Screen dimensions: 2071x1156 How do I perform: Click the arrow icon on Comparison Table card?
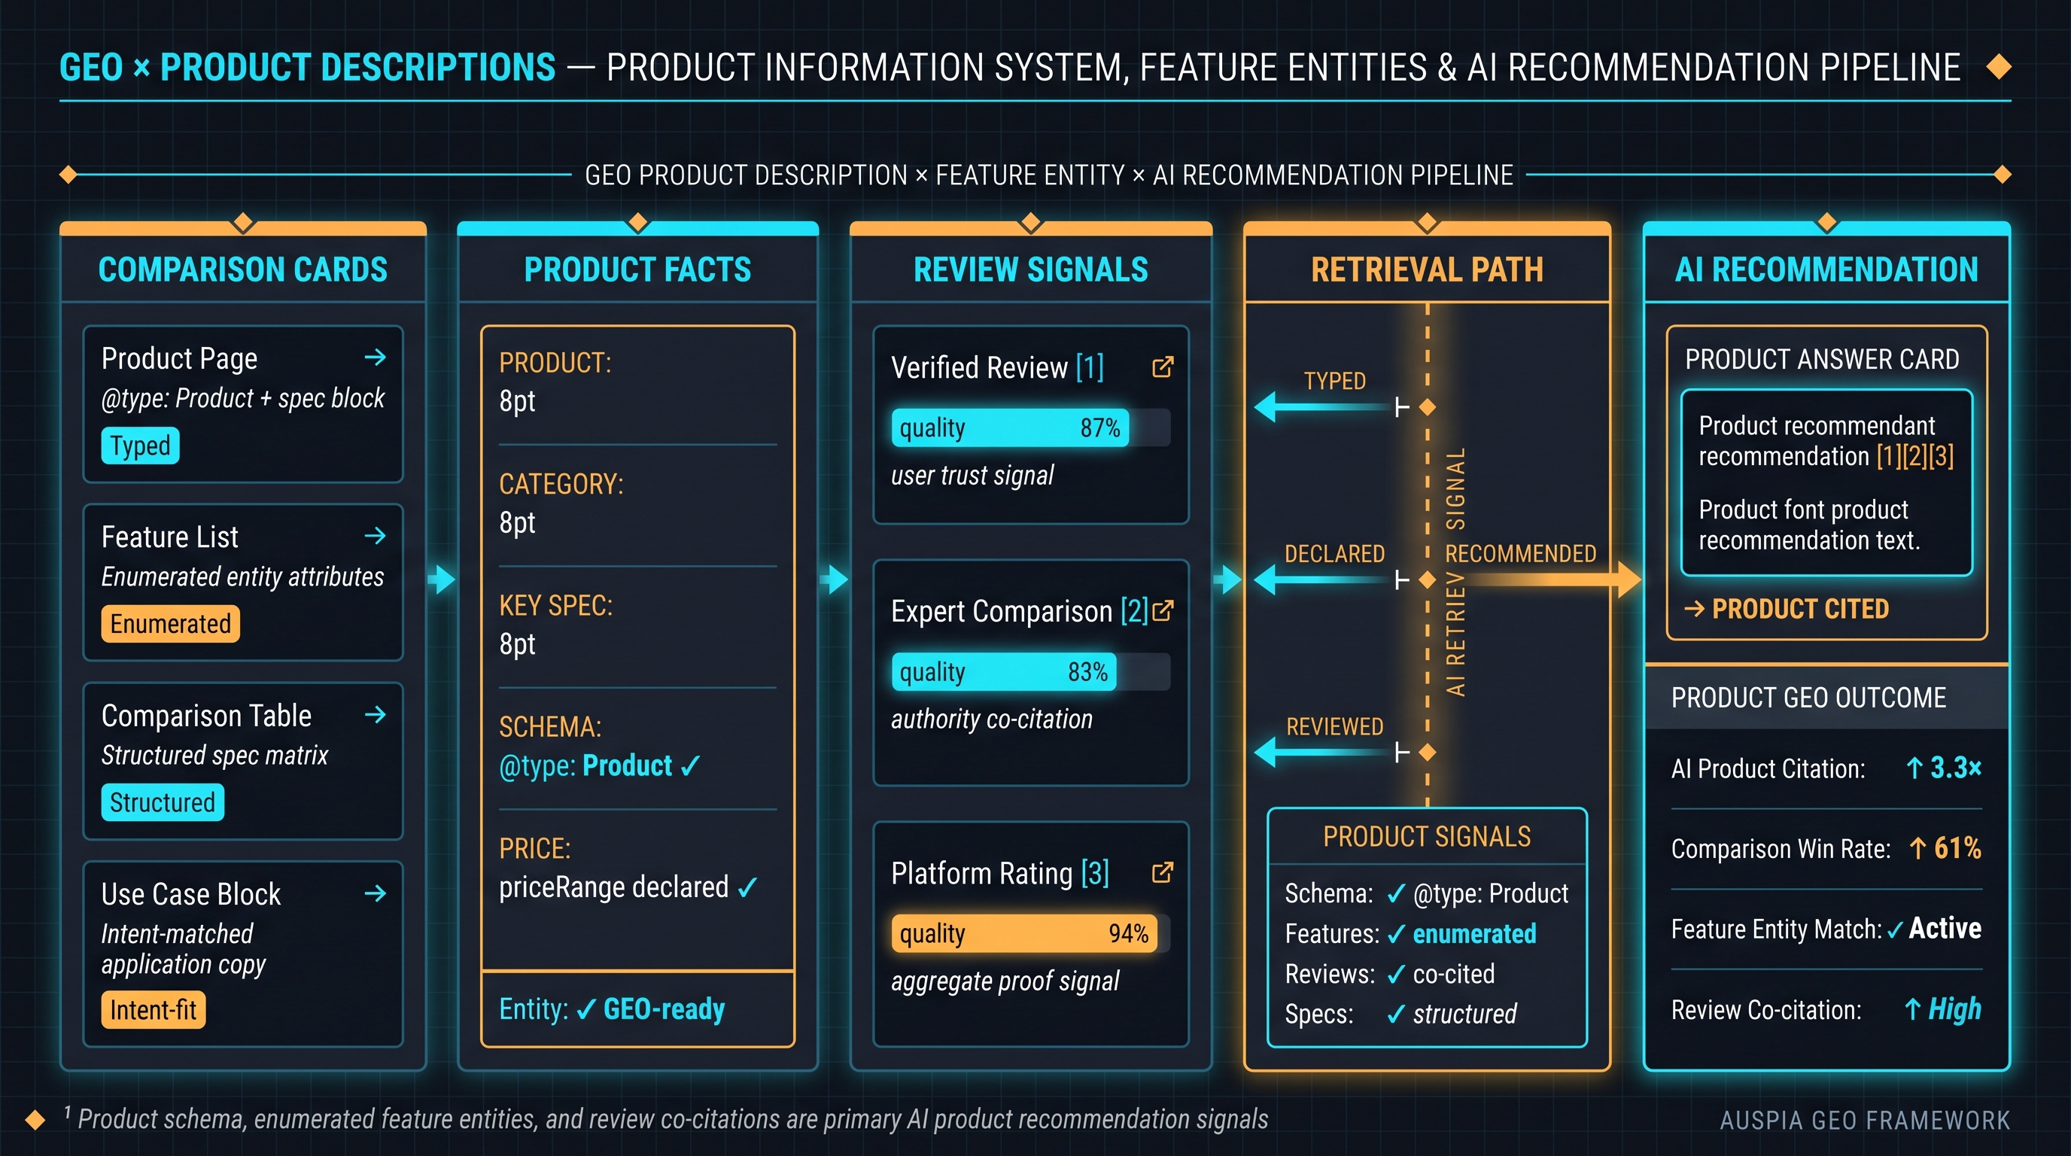tap(375, 714)
